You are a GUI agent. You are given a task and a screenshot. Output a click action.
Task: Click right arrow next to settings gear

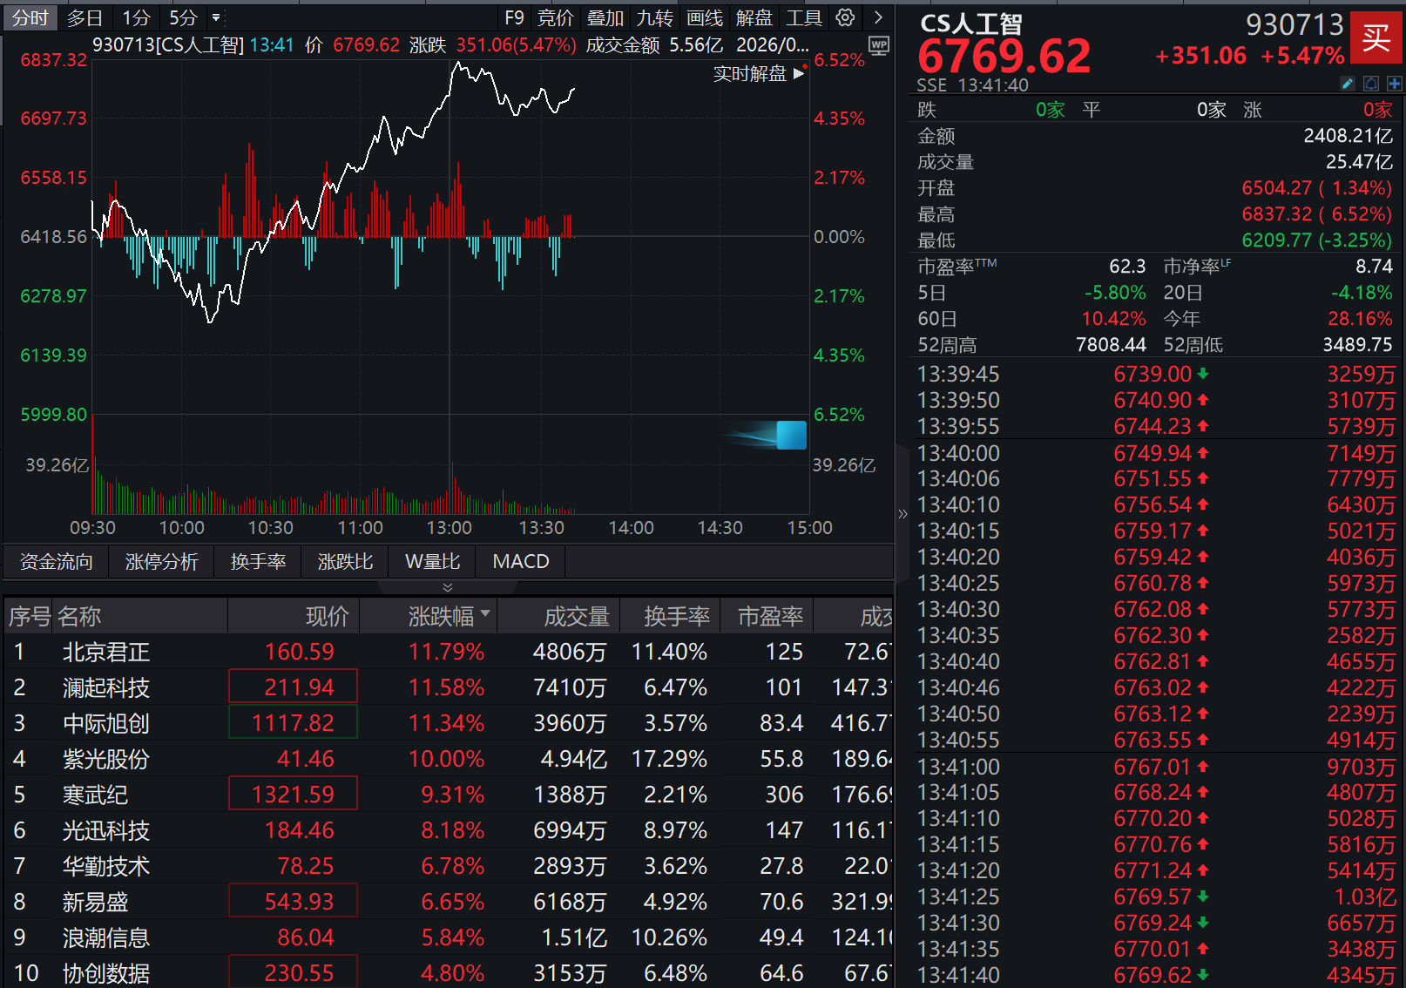pyautogui.click(x=878, y=17)
